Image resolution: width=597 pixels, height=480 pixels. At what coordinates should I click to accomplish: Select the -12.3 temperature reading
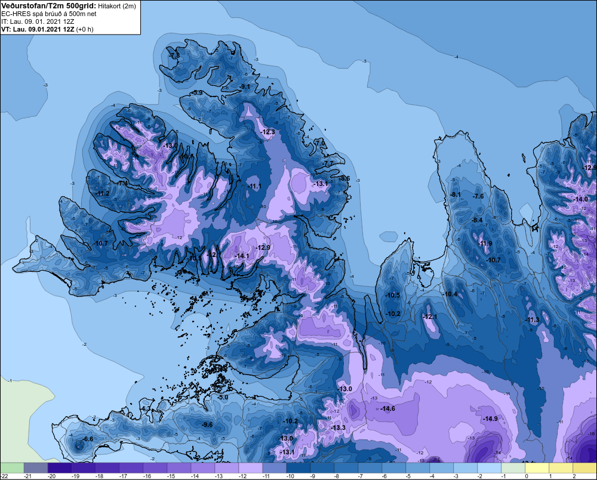pyautogui.click(x=267, y=132)
